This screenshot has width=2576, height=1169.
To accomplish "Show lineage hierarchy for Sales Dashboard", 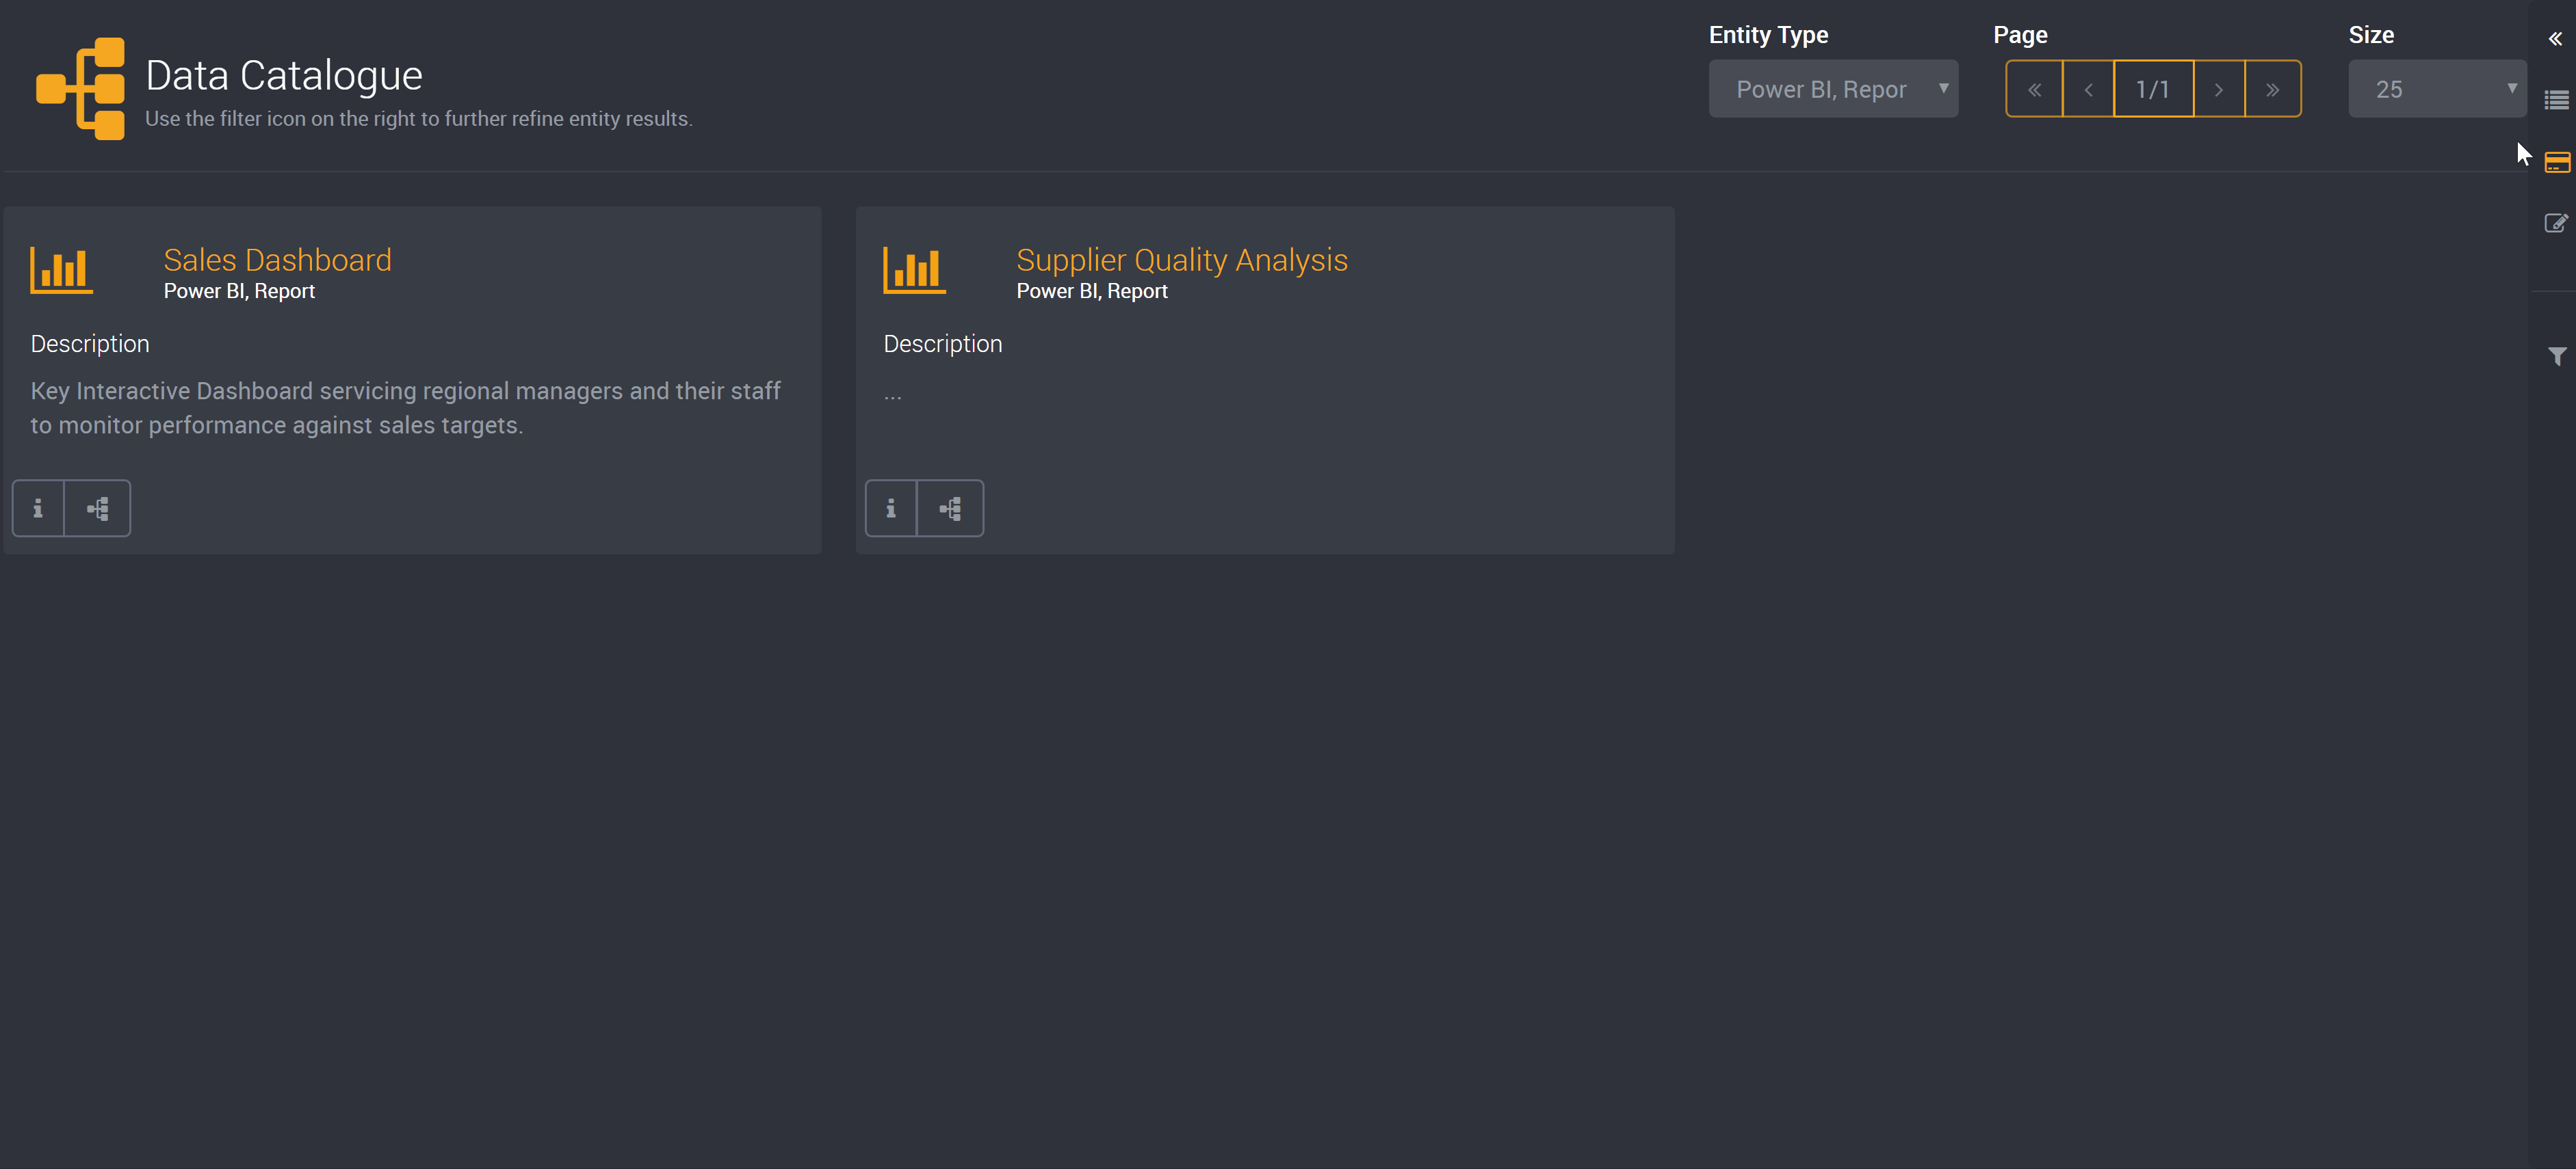I will pyautogui.click(x=97, y=509).
